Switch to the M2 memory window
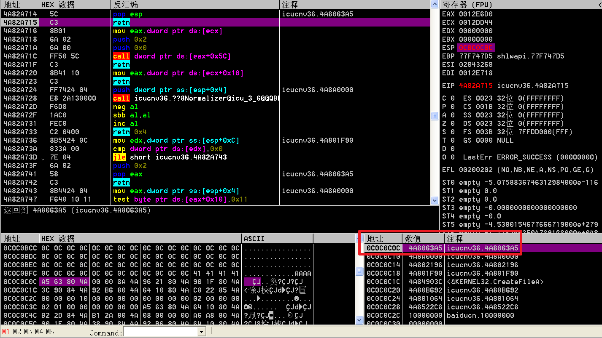 click(17, 332)
